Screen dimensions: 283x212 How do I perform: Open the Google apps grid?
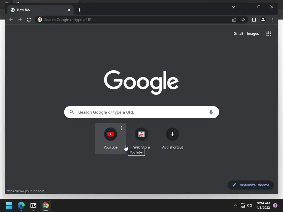tap(269, 33)
